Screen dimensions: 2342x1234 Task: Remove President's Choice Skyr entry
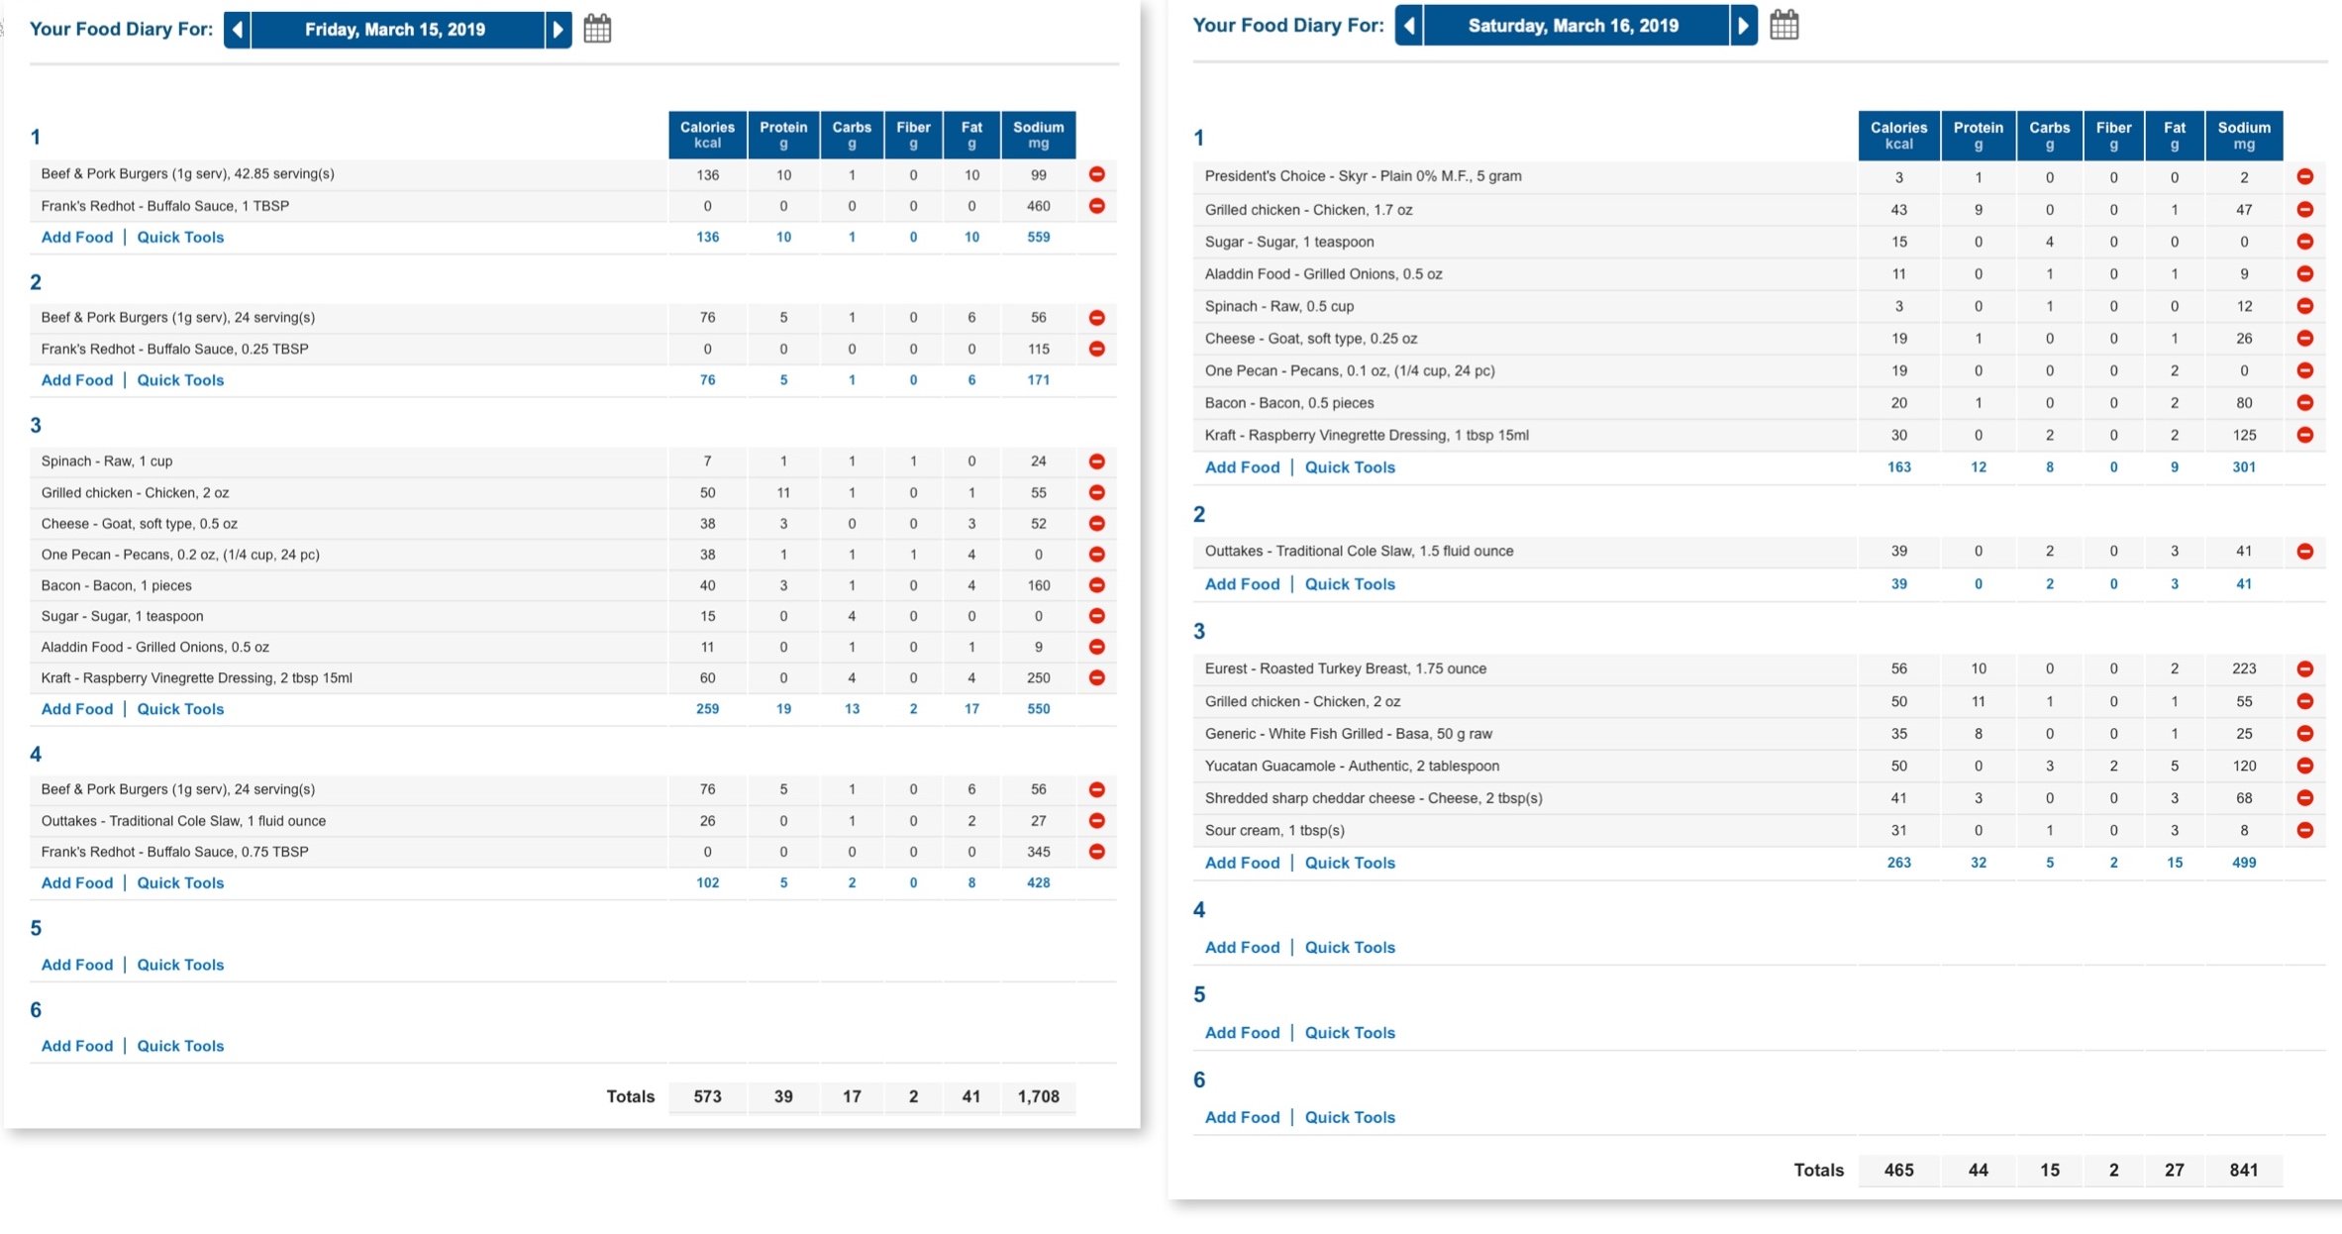coord(2304,176)
